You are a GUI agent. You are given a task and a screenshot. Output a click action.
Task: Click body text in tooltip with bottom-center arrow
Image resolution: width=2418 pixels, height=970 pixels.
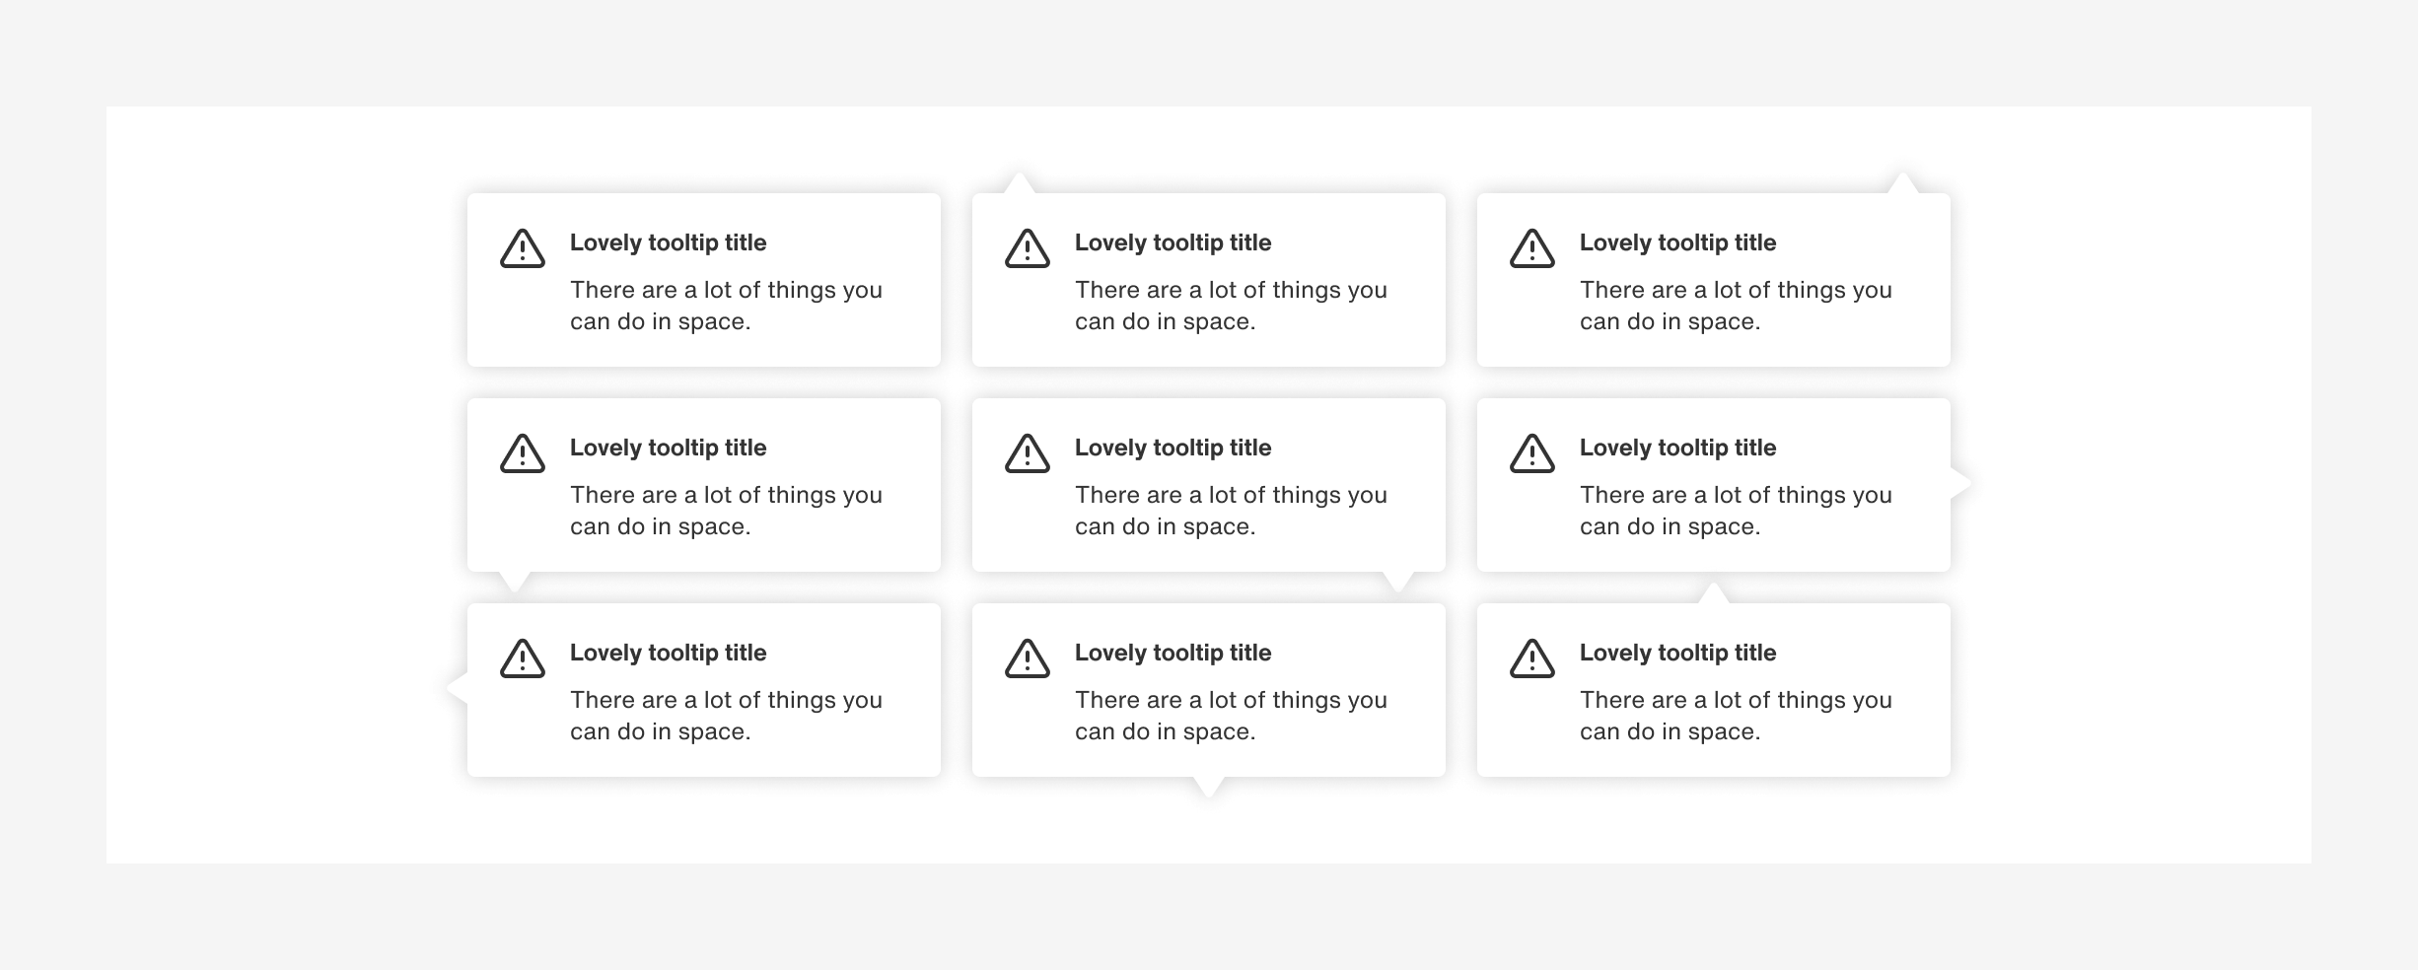tap(1231, 716)
